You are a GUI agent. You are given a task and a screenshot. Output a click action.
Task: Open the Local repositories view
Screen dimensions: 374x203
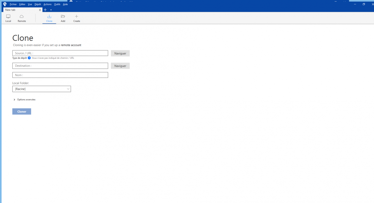click(x=8, y=18)
